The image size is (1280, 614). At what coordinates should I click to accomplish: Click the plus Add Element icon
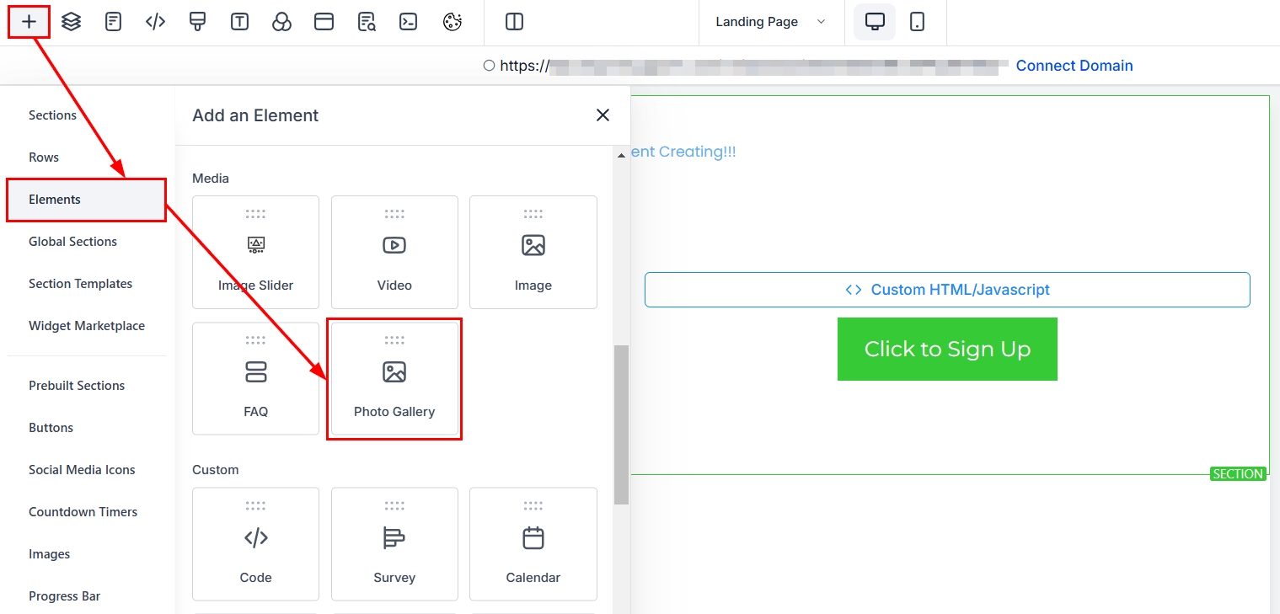[29, 22]
